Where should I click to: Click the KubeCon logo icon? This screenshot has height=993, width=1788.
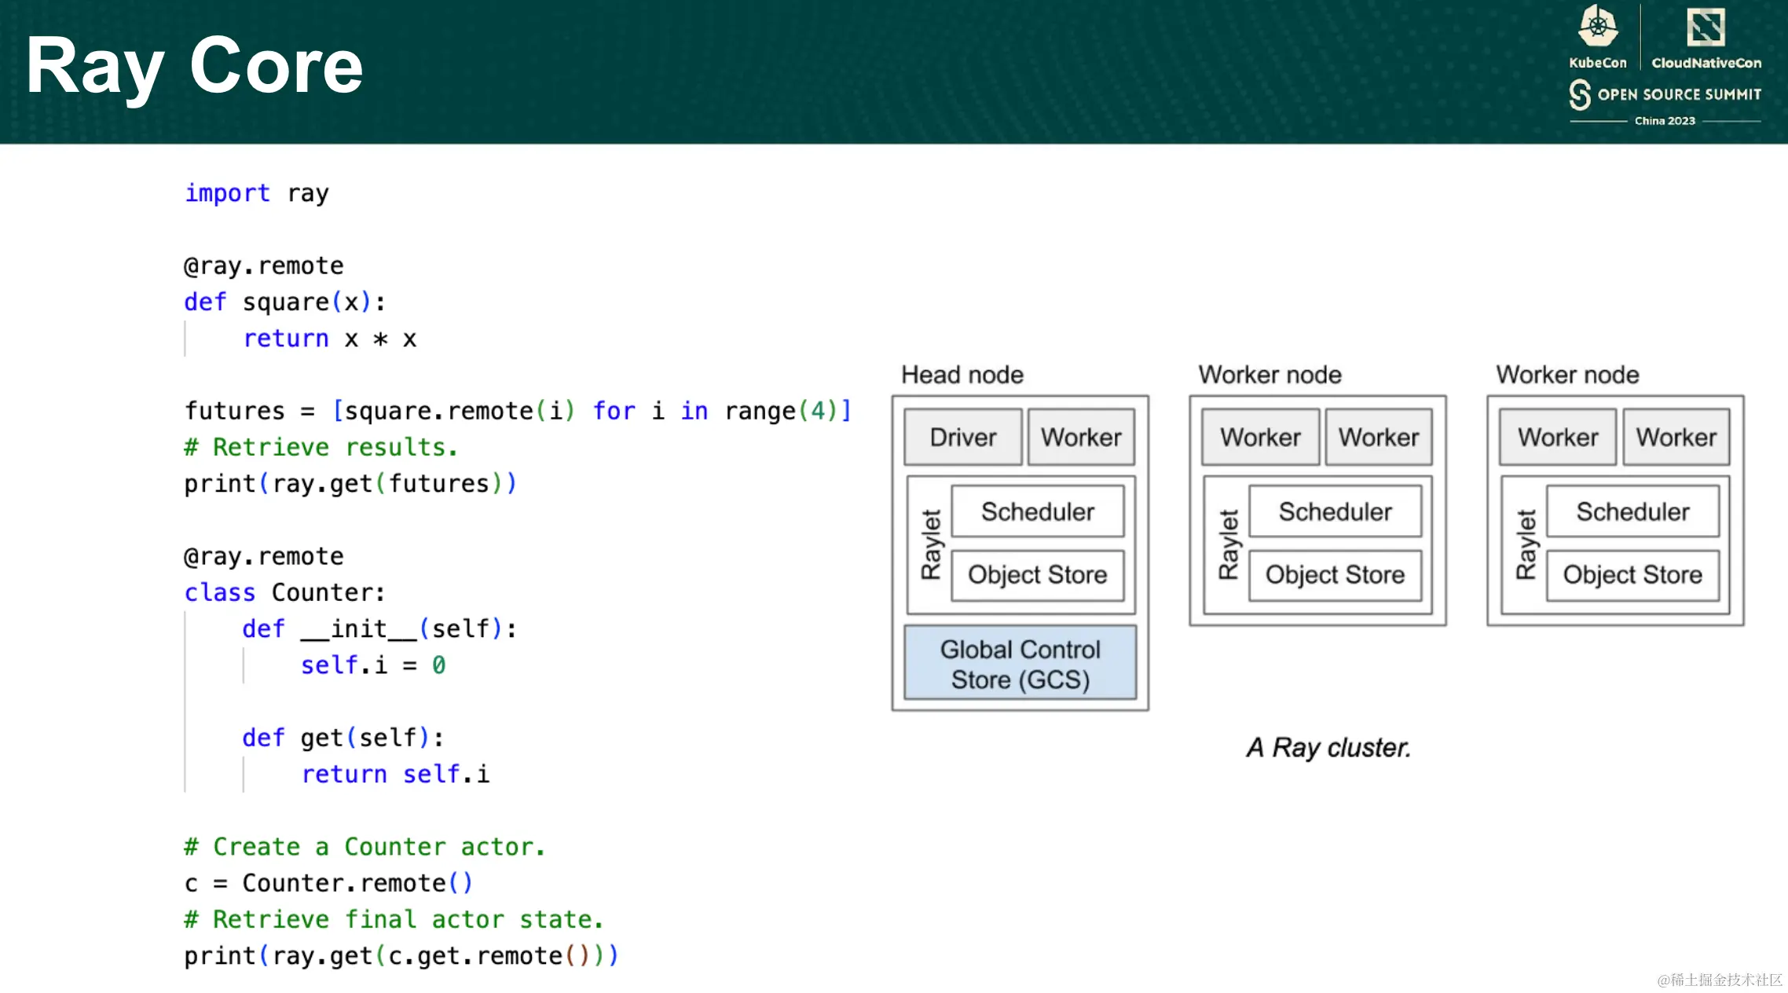pos(1598,27)
